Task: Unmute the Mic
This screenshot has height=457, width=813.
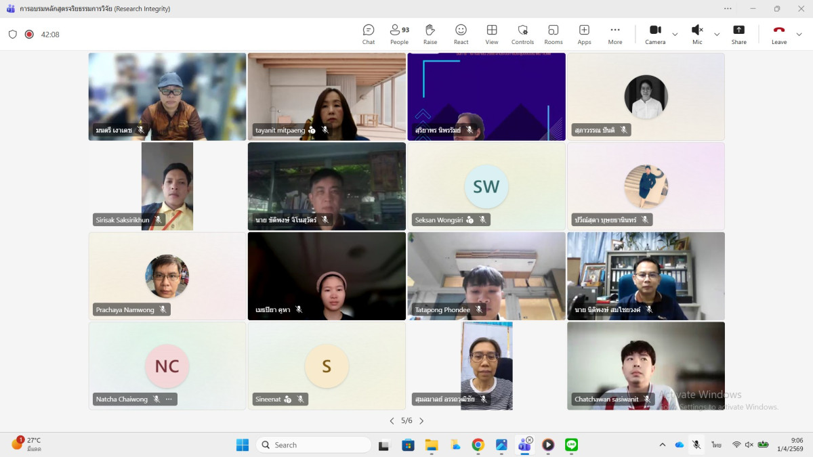Action: click(696, 34)
